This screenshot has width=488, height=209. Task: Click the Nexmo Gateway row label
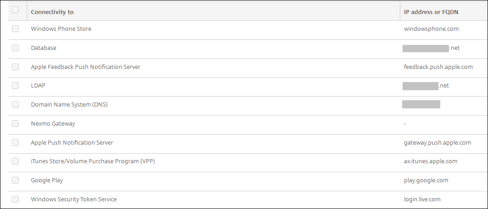point(53,123)
